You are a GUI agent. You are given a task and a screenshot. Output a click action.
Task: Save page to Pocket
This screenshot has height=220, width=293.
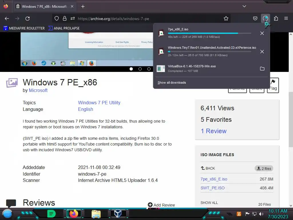click(255, 18)
